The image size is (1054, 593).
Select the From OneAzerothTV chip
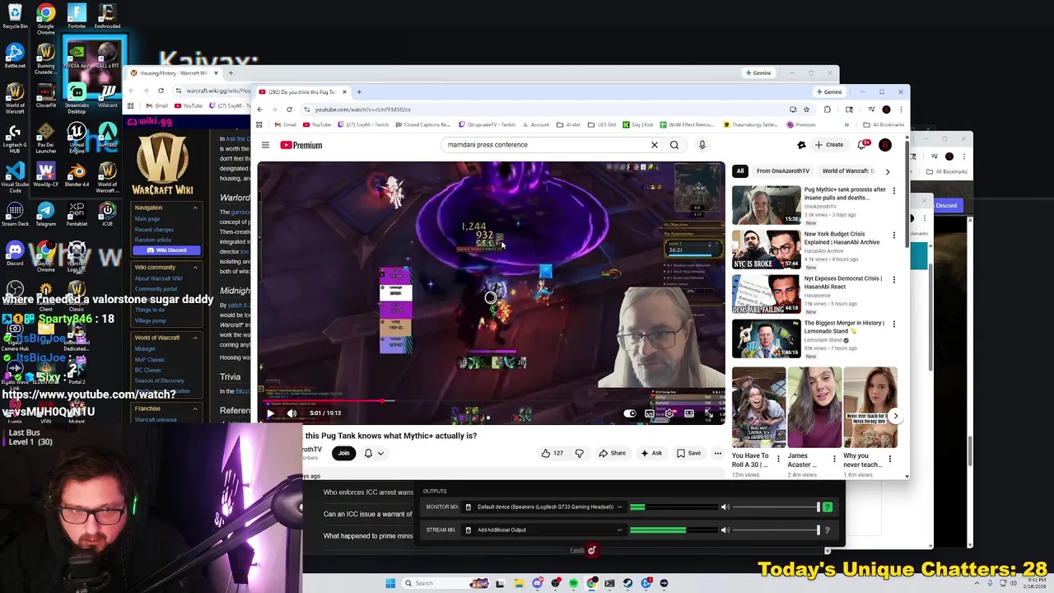point(782,171)
